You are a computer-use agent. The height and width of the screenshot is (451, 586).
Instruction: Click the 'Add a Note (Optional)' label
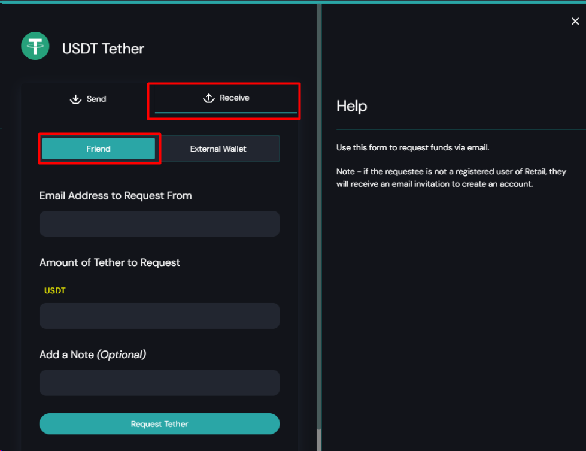93,355
